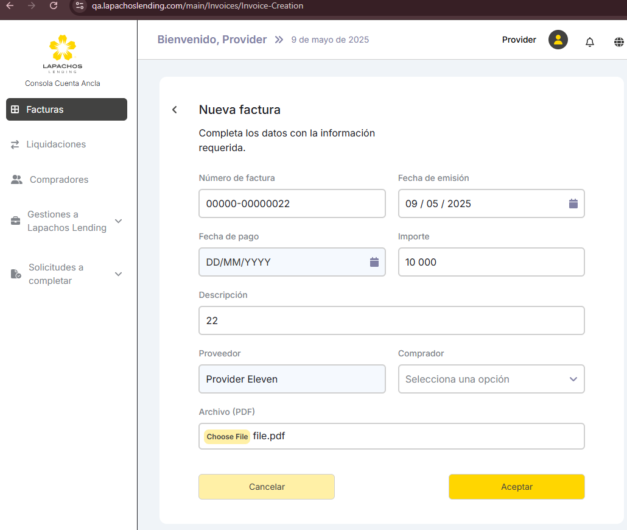Open calendar icon in Fecha de pago
627x530 pixels.
374,262
